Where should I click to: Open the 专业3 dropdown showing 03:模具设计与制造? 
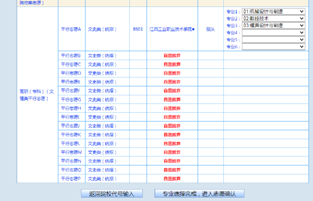coord(273,25)
